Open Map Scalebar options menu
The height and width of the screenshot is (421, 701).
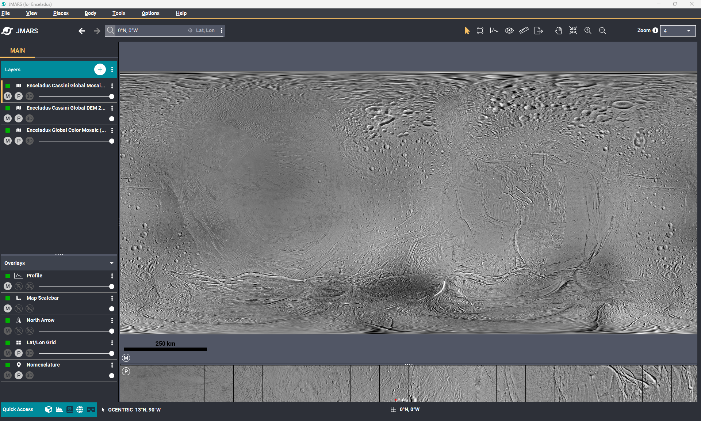coord(112,298)
